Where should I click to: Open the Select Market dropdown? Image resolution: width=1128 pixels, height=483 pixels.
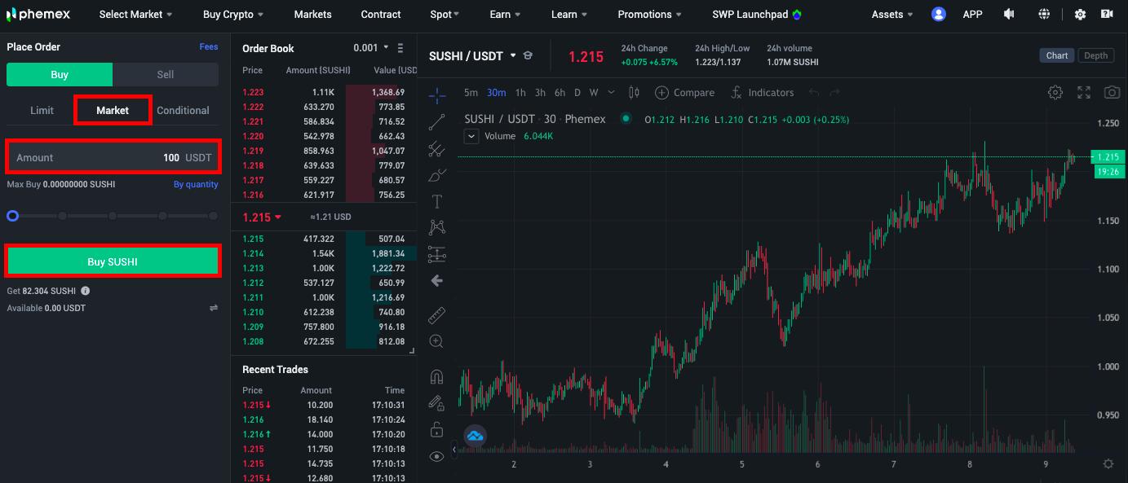tap(135, 15)
